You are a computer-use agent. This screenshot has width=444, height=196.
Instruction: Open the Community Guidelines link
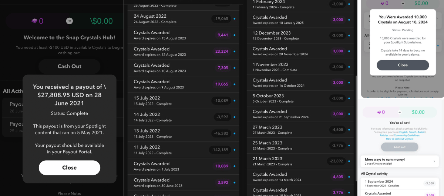(406, 136)
